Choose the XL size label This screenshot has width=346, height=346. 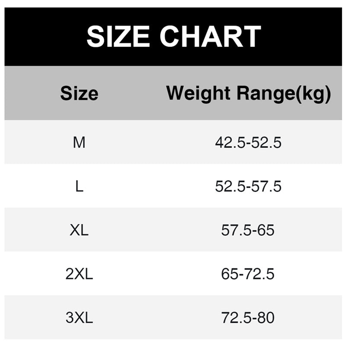79,230
